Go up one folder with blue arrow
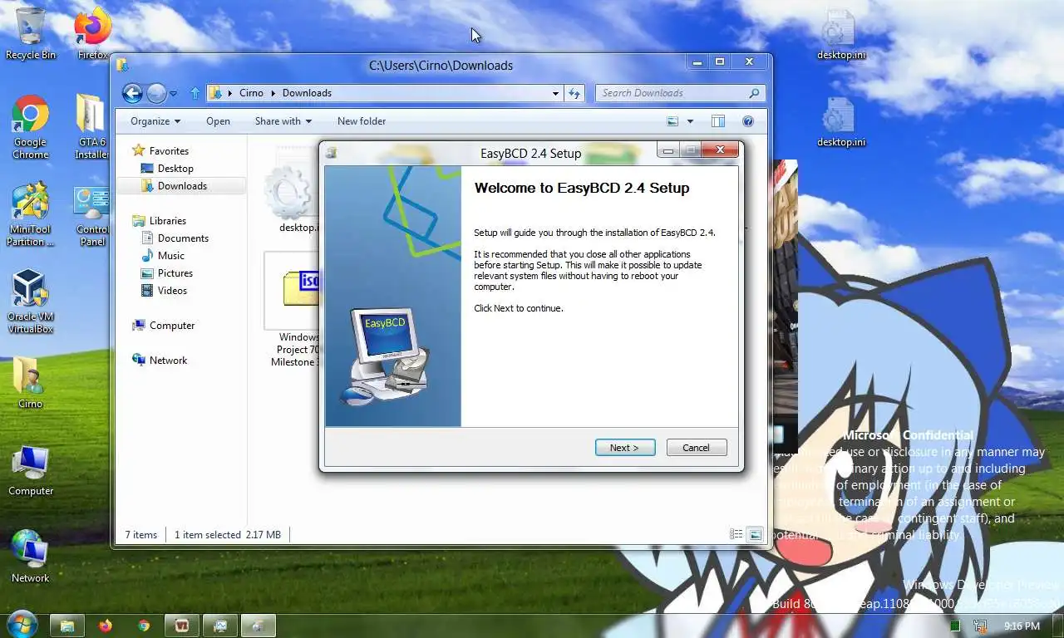This screenshot has width=1064, height=638. 195,93
